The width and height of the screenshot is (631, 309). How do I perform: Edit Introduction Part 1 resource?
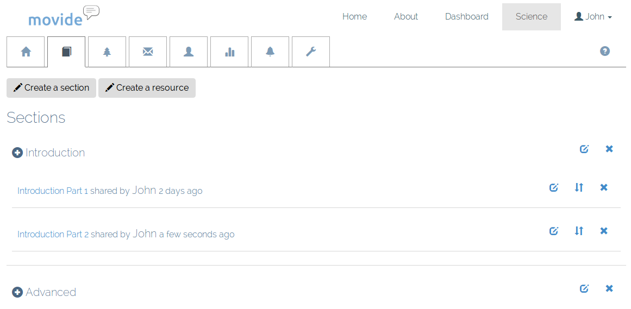coord(554,187)
